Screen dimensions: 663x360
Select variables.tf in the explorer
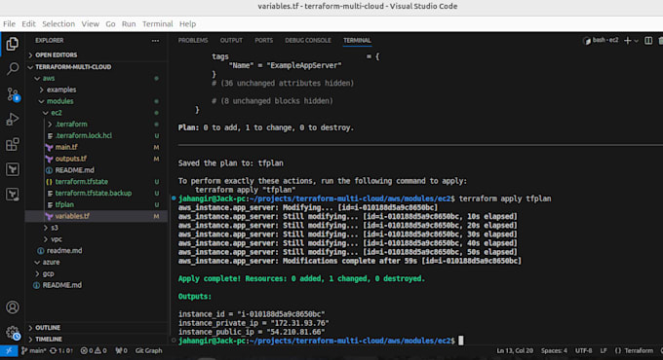pyautogui.click(x=72, y=216)
